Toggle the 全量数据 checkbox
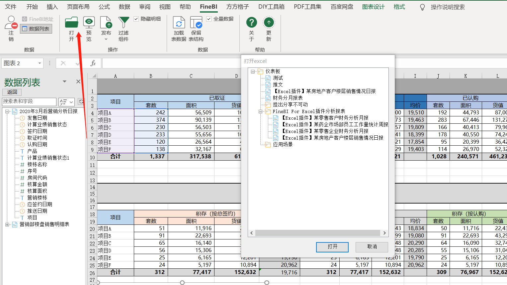This screenshot has height=285, width=507. click(x=209, y=19)
